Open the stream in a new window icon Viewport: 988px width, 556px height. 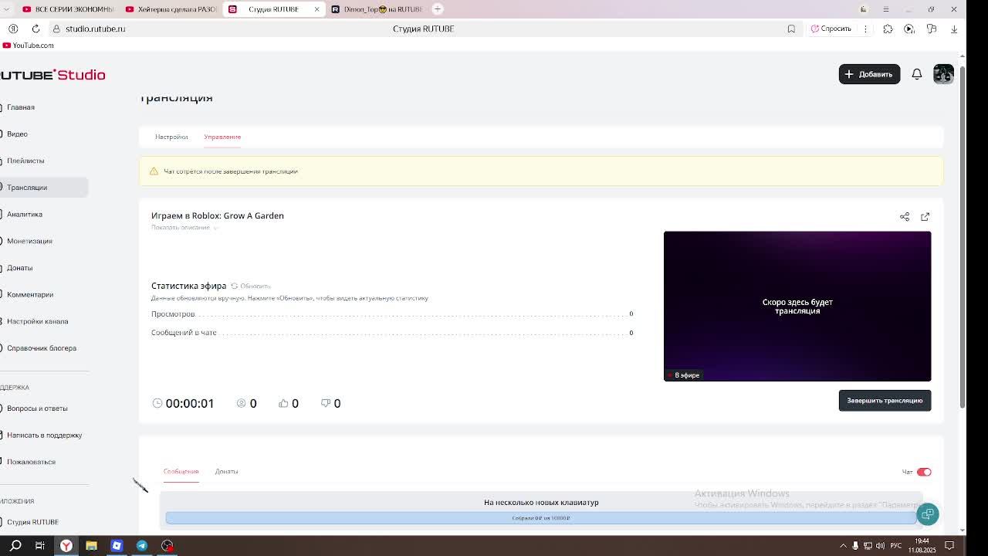tap(925, 217)
